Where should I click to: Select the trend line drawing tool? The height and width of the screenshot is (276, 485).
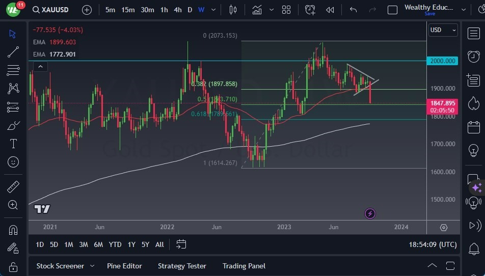point(13,51)
